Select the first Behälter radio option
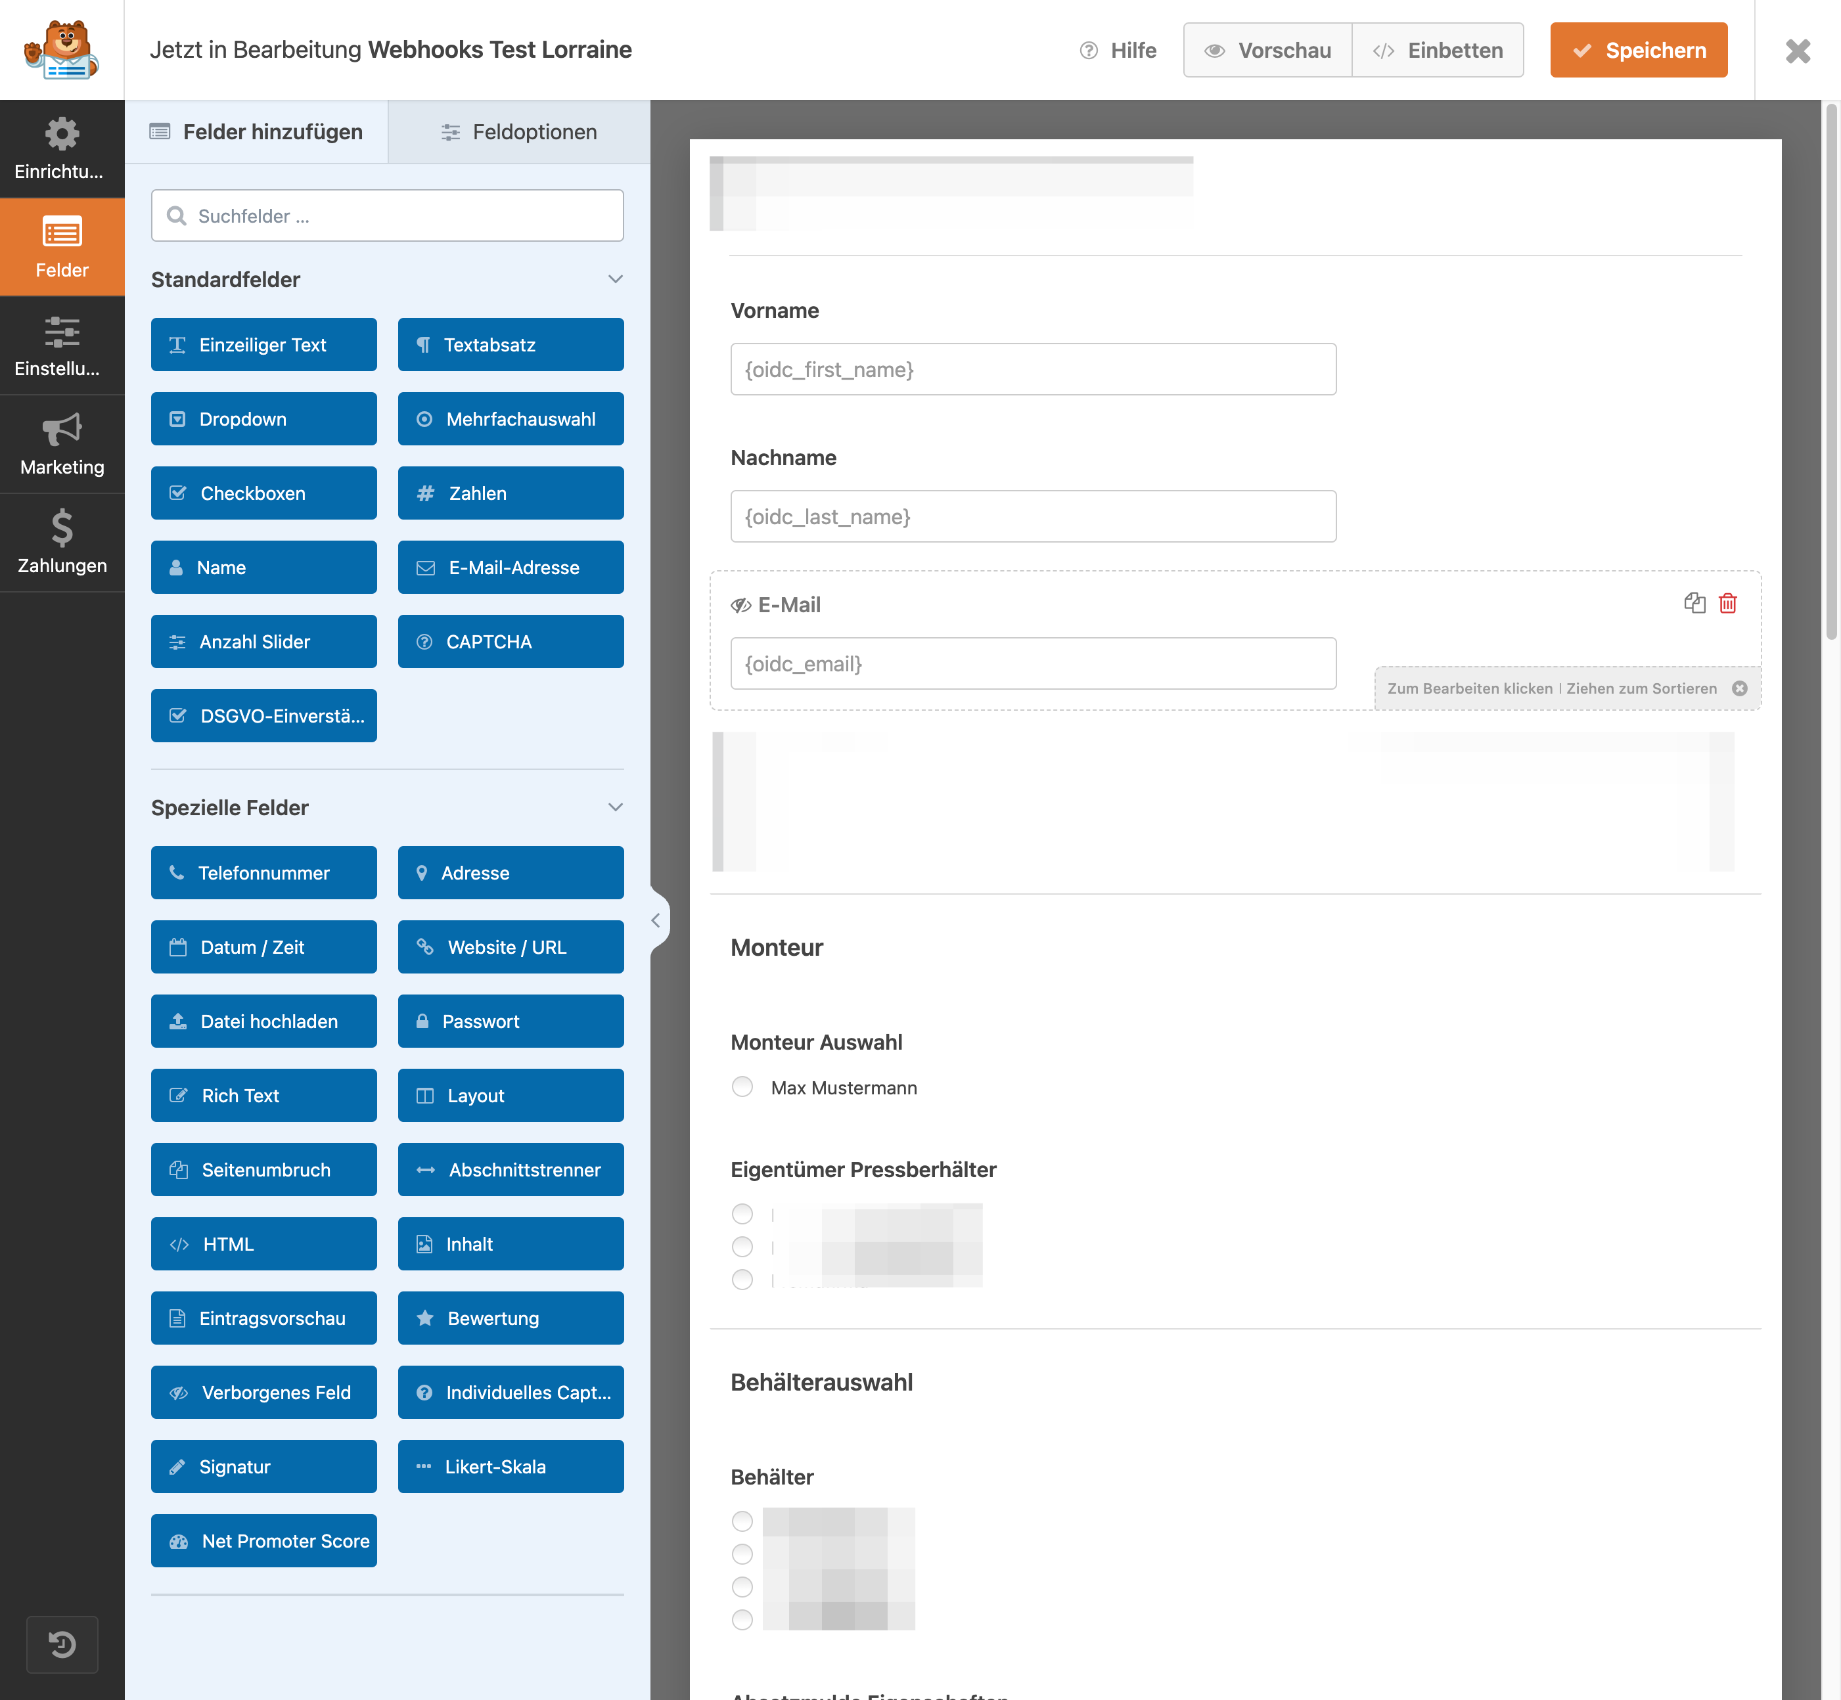The width and height of the screenshot is (1841, 1700). pos(742,1521)
